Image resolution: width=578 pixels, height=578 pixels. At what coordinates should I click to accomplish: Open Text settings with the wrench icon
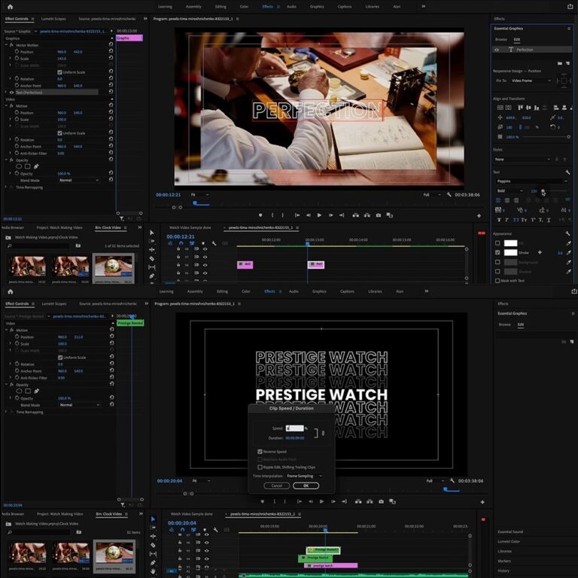tap(567, 172)
